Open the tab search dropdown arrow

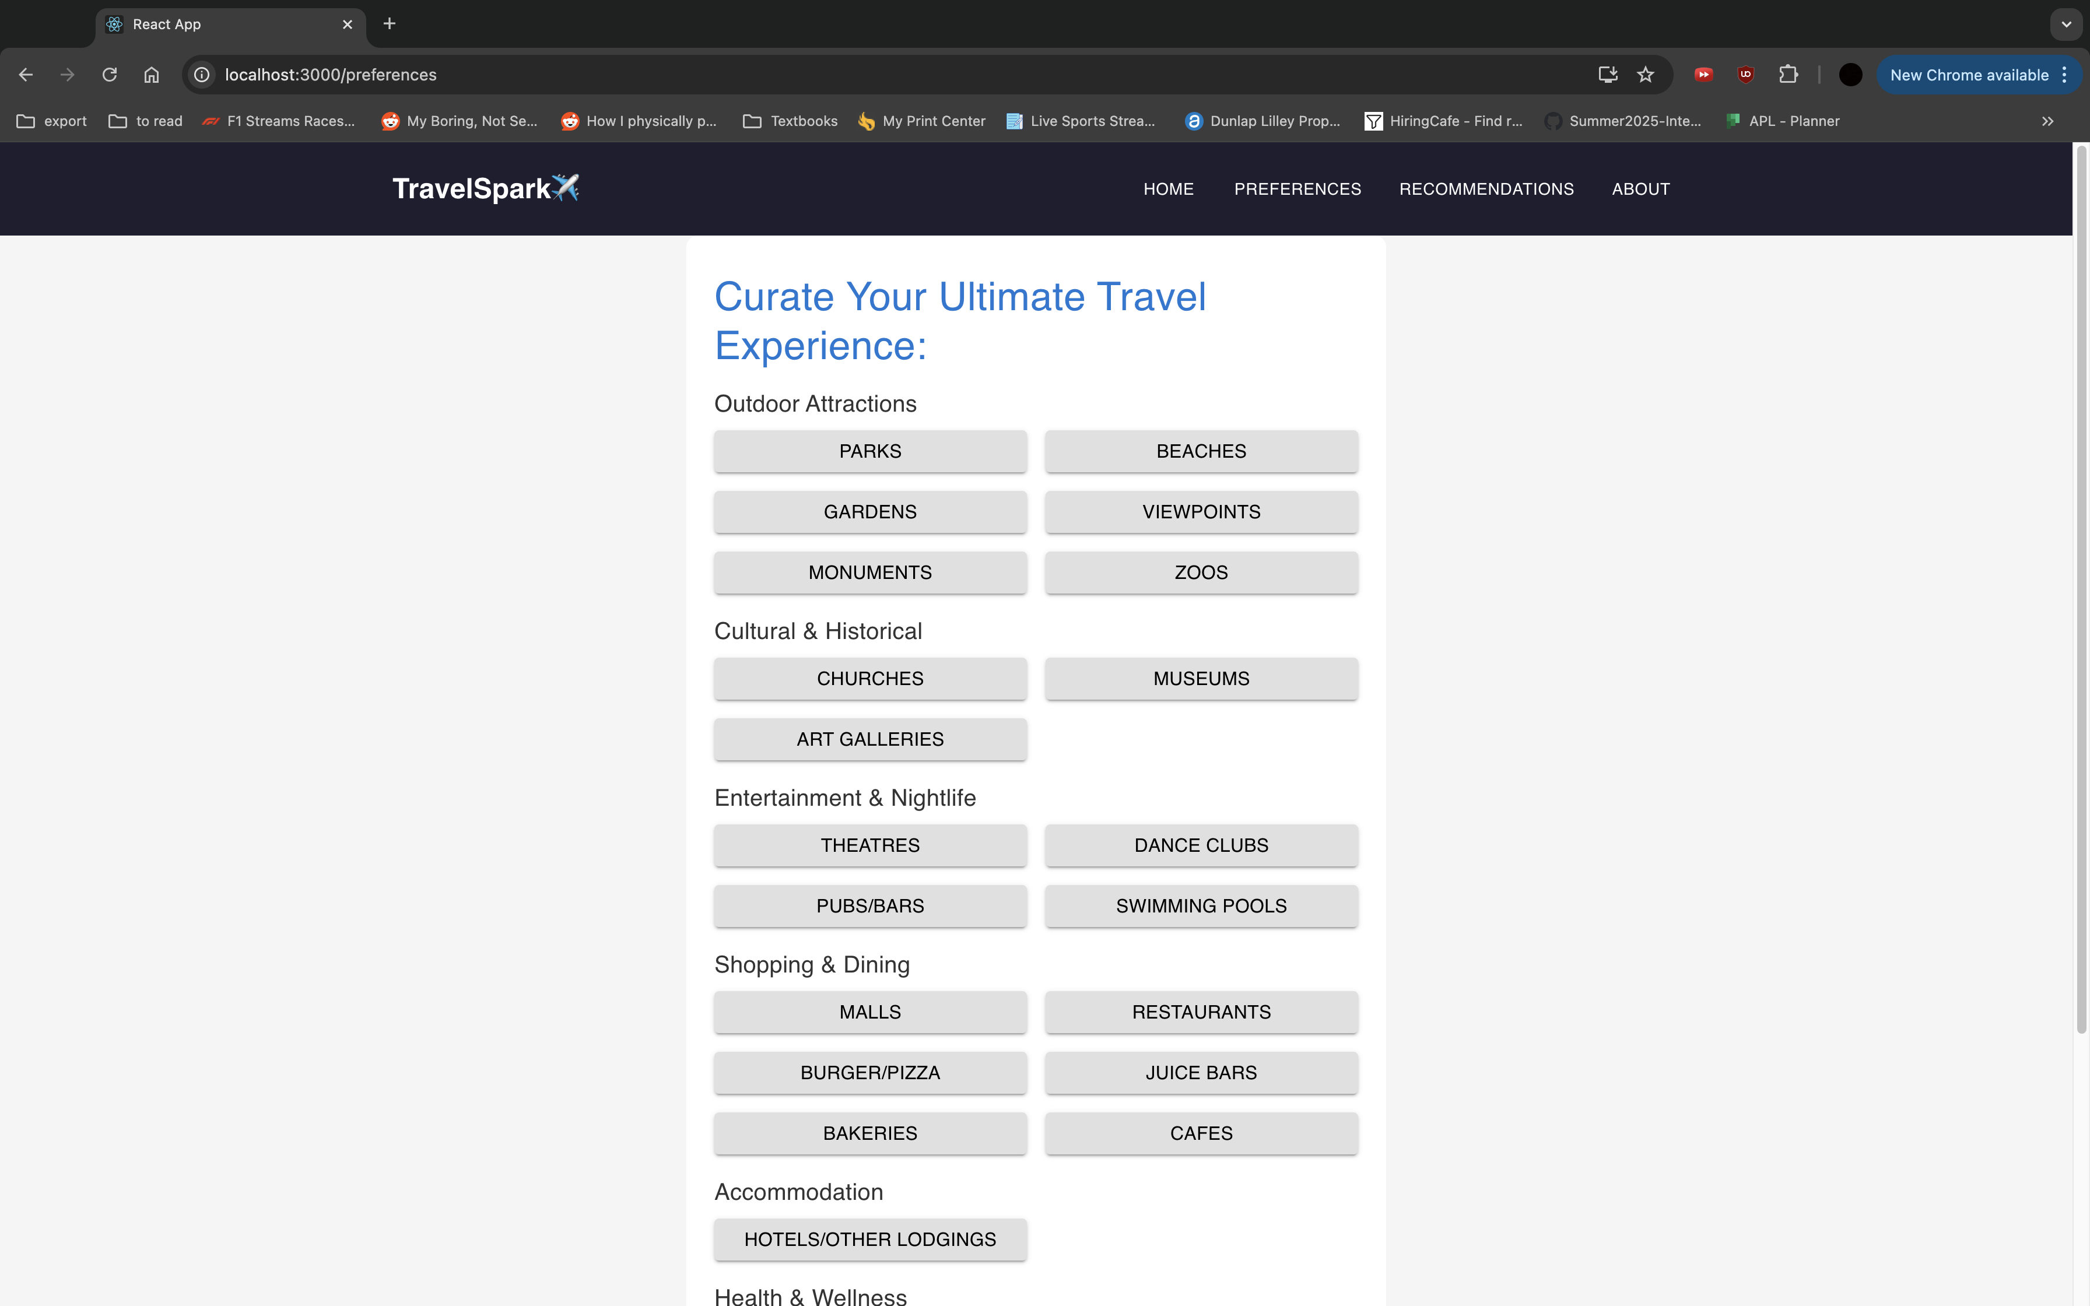coord(2066,24)
